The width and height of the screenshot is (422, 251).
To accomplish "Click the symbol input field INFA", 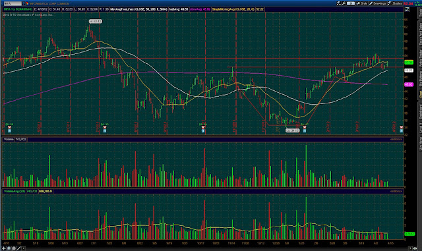I will 13,3.
